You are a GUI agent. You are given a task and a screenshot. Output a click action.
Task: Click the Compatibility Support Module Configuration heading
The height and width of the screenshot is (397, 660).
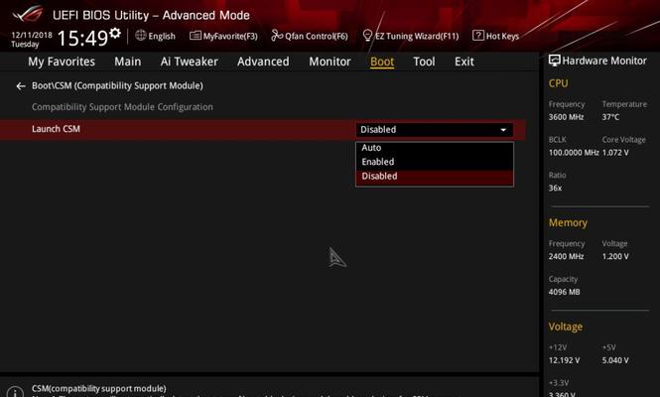122,107
